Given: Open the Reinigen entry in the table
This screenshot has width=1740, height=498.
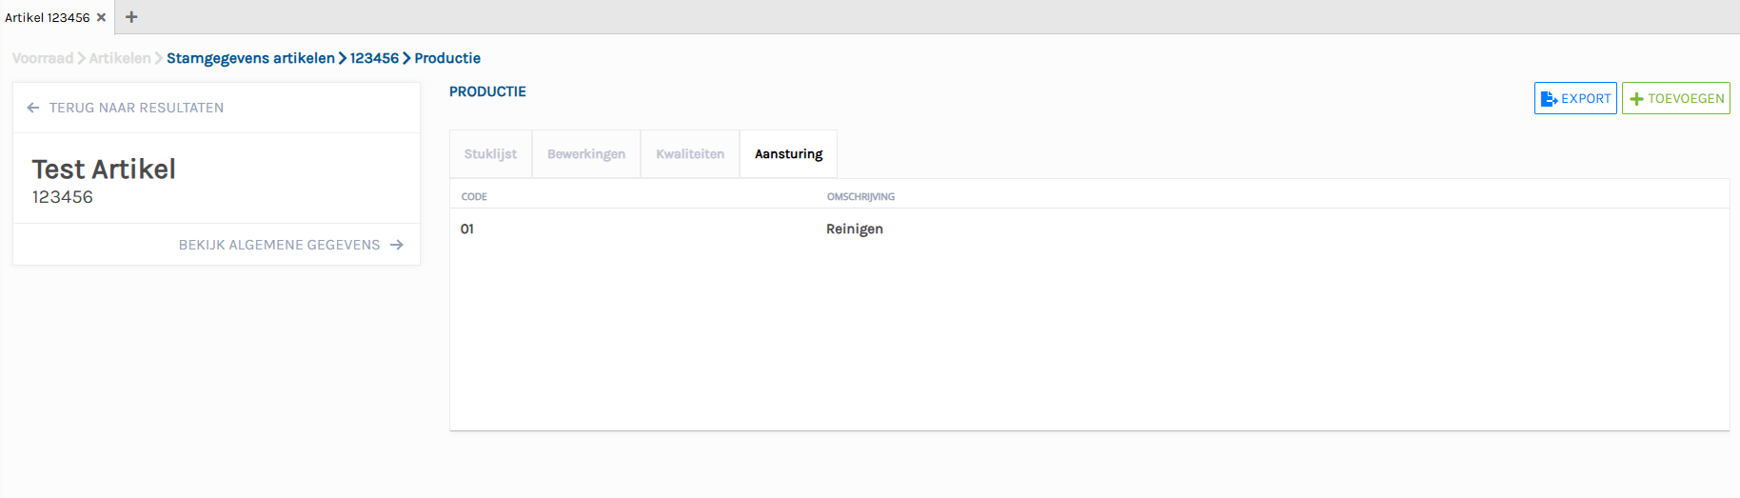Looking at the screenshot, I should click(855, 229).
